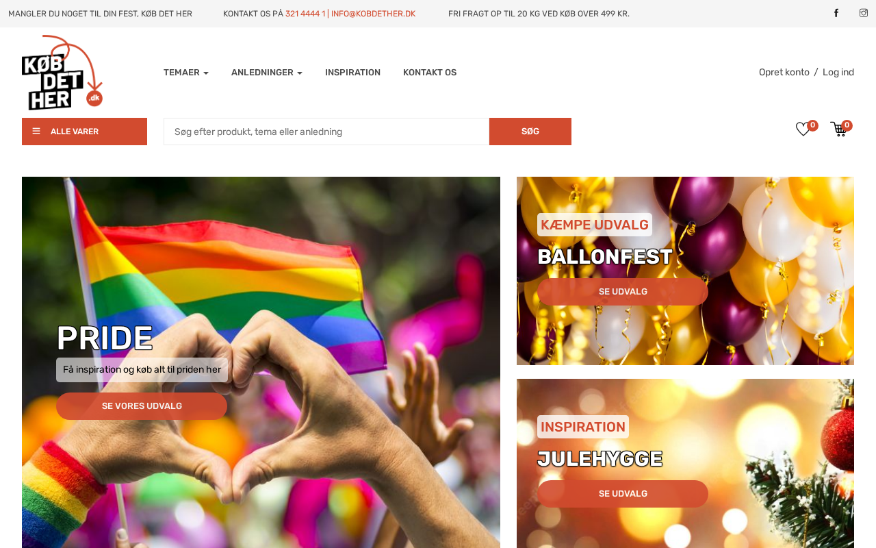Click Se Udvalg under Ballonfest

coord(623,292)
